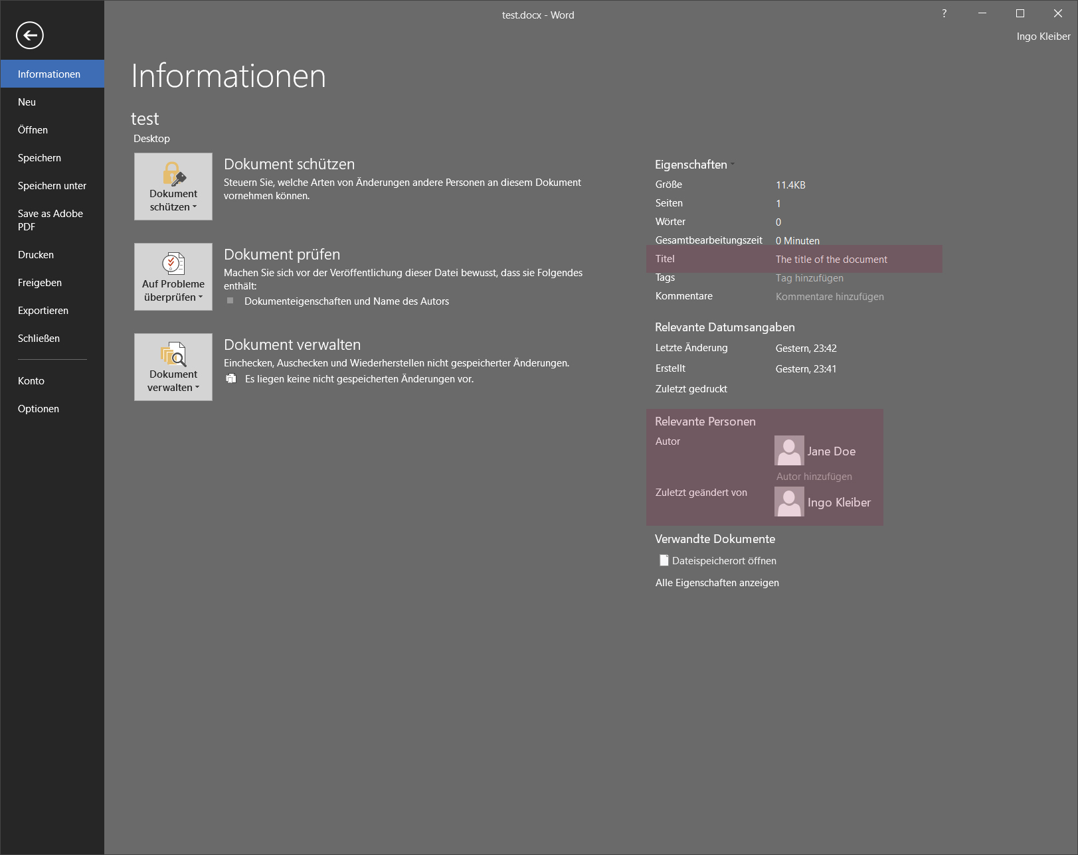
Task: Select the Informationen menu item
Action: tap(52, 74)
